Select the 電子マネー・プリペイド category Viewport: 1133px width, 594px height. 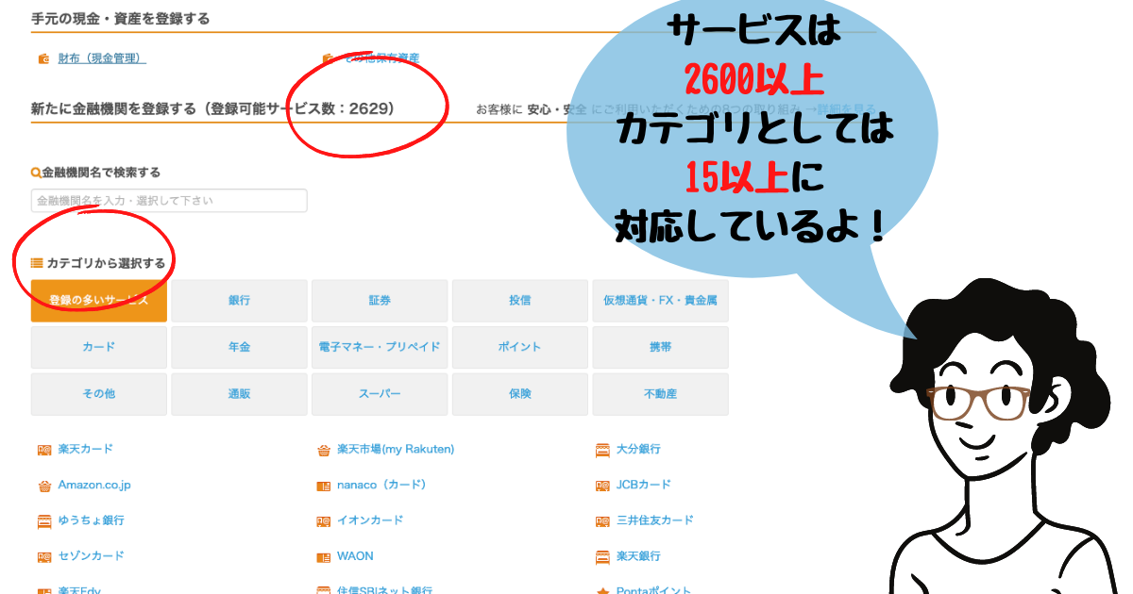(380, 347)
